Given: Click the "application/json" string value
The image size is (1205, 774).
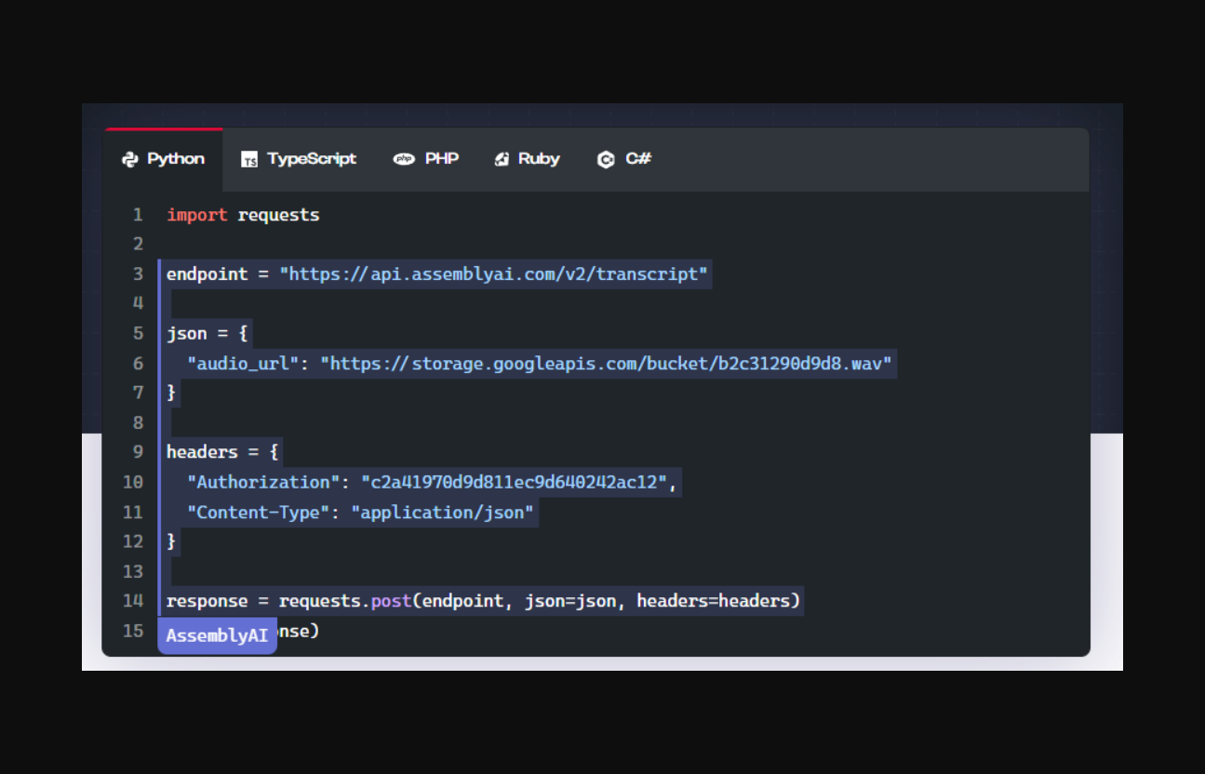Looking at the screenshot, I should tap(442, 513).
